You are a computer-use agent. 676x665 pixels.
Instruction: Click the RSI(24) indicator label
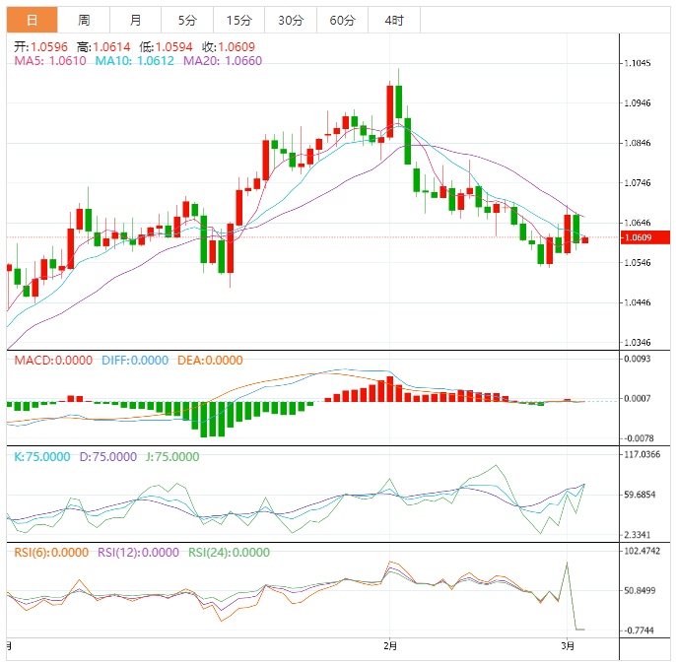229,553
